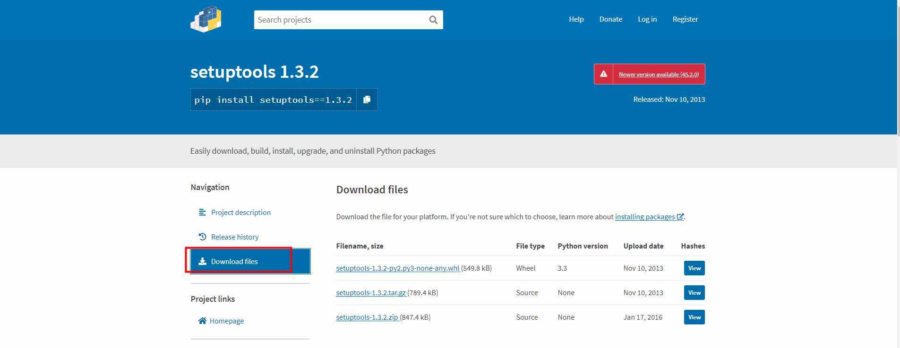Screen dimensions: 900x348
Task: Open the Register page
Action: tap(685, 19)
